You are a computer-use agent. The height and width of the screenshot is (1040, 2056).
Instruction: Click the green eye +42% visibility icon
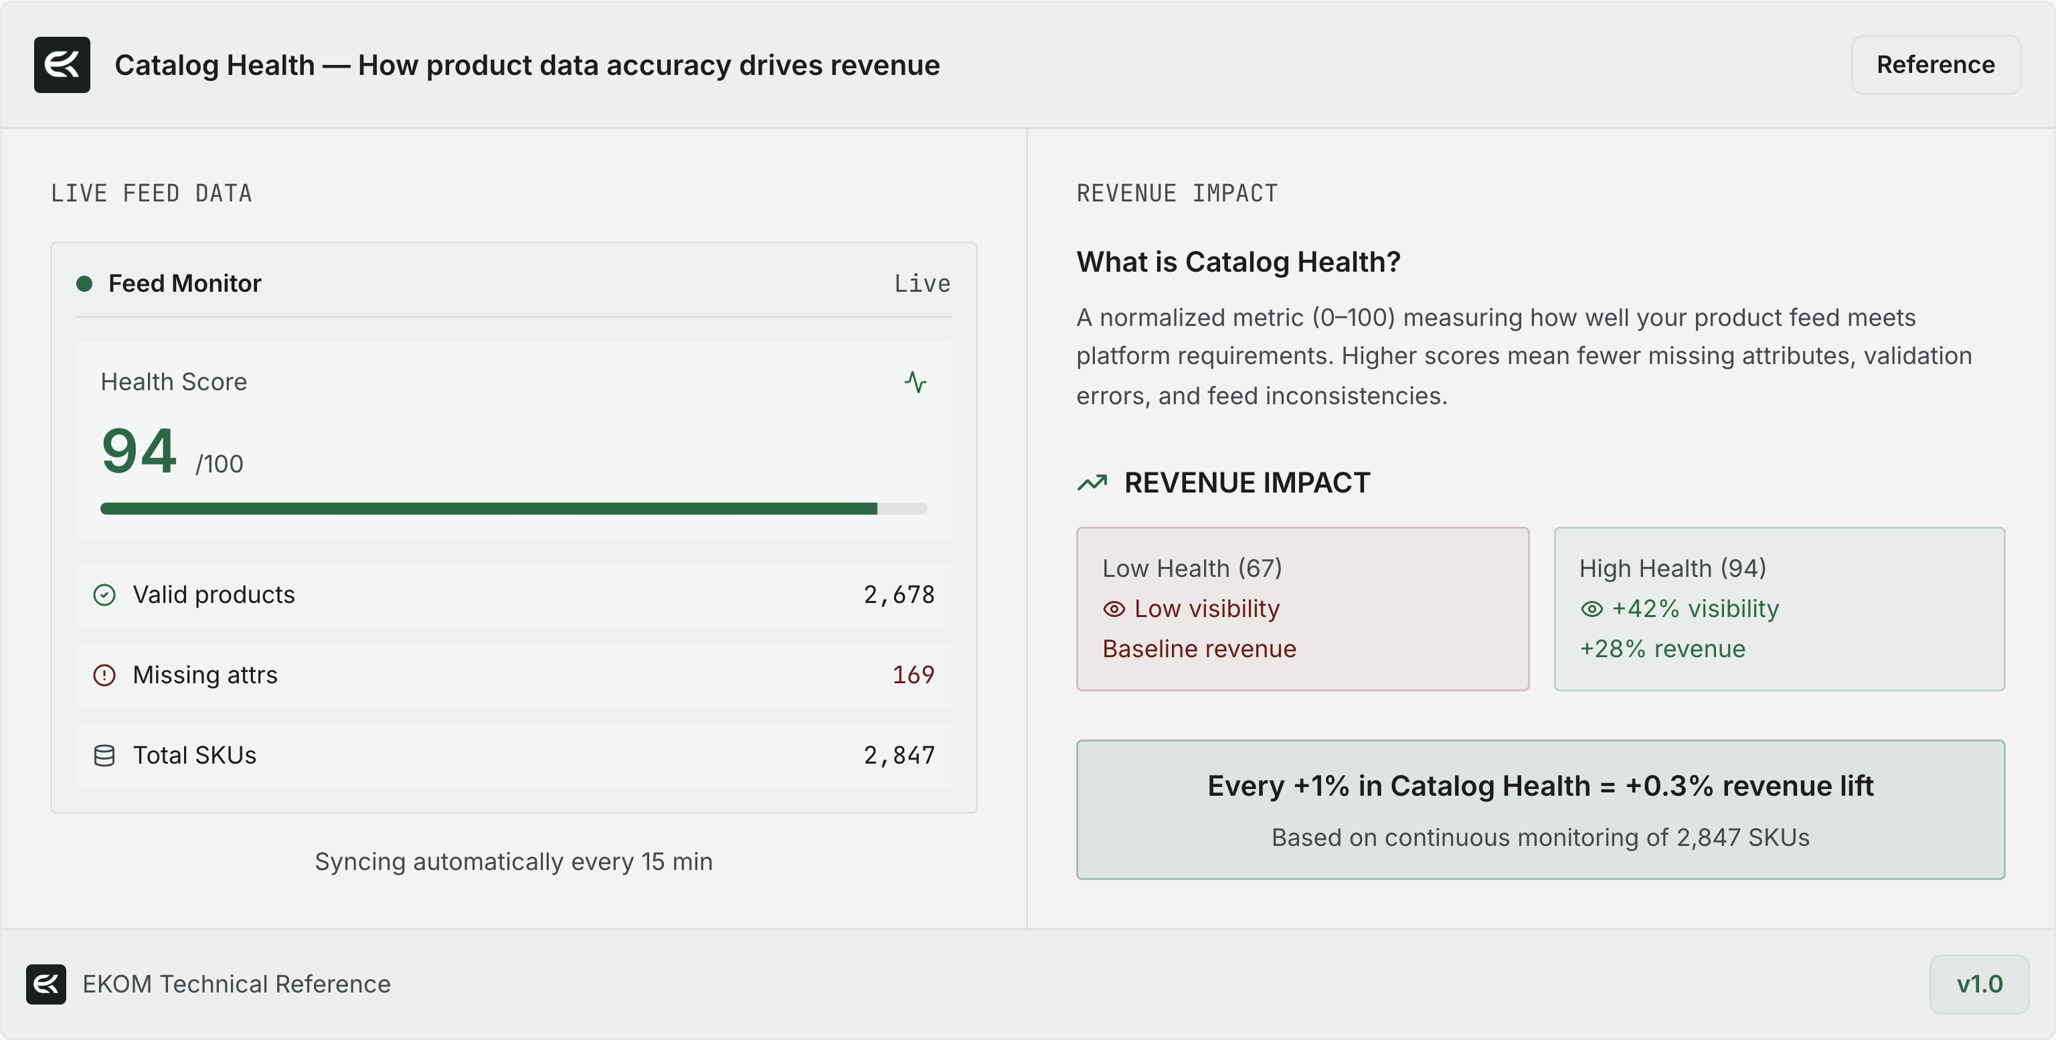tap(1591, 609)
